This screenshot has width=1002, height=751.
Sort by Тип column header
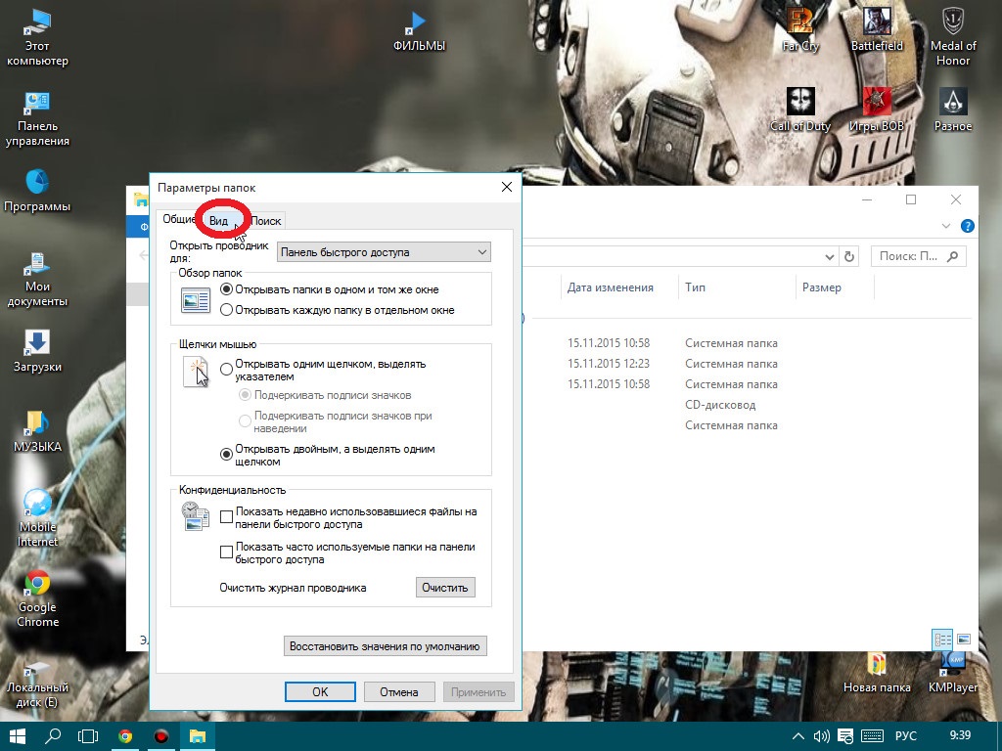[696, 287]
